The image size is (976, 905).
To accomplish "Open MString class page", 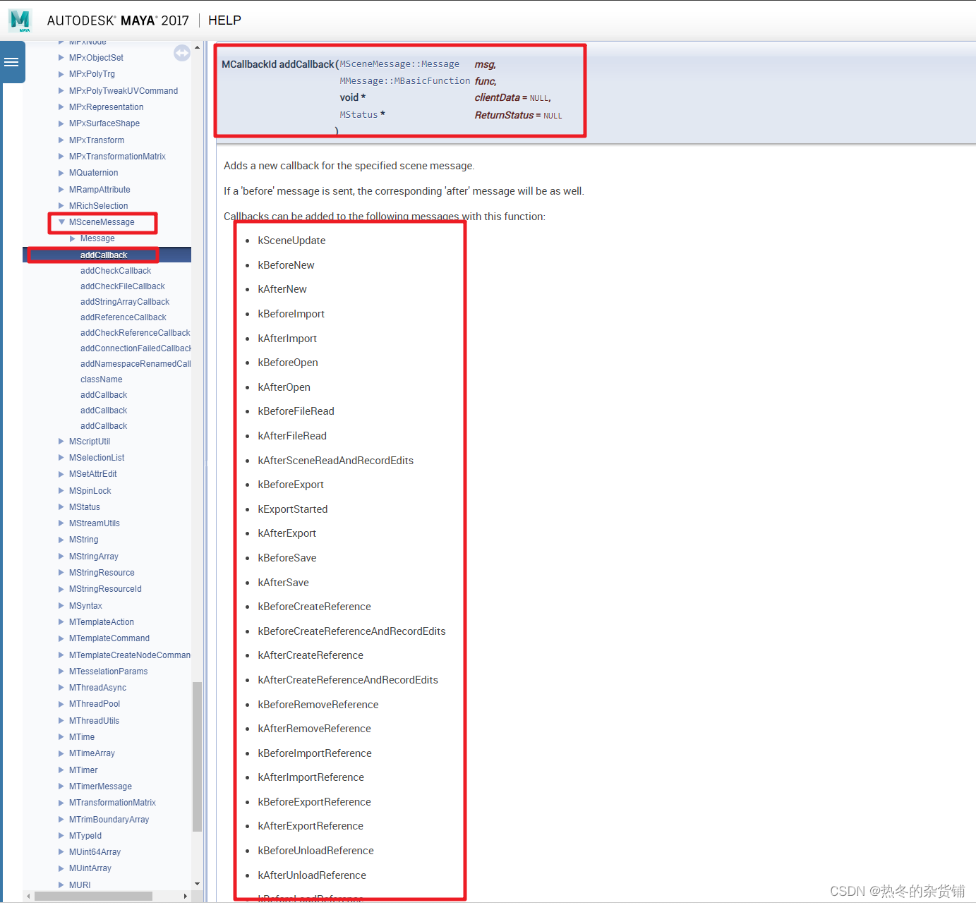I will [84, 540].
